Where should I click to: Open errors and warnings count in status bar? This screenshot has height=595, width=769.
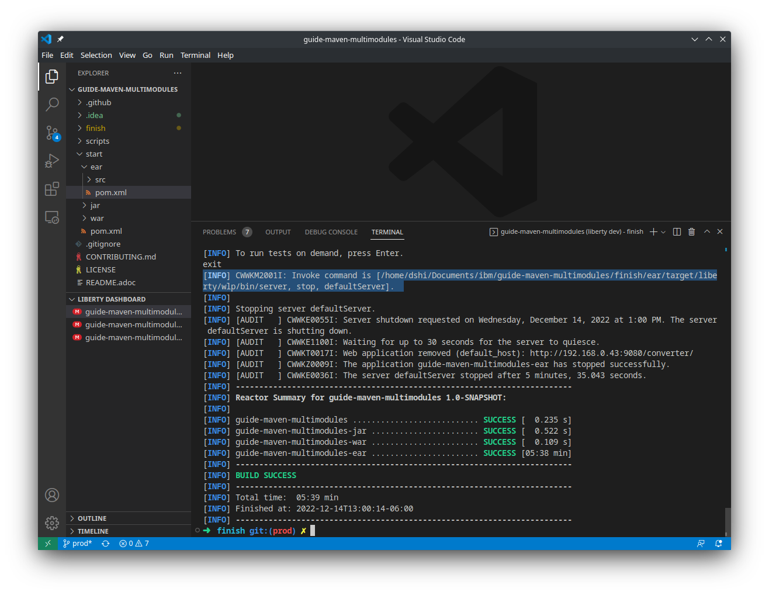click(x=134, y=544)
